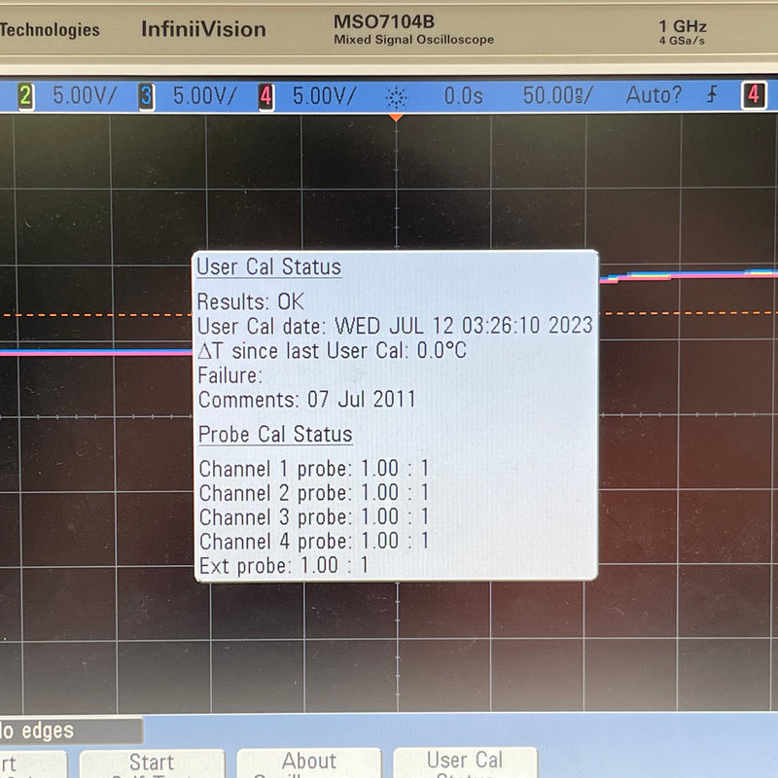The height and width of the screenshot is (778, 778).
Task: Click the Auto? trigger mode indicator
Action: click(x=654, y=95)
